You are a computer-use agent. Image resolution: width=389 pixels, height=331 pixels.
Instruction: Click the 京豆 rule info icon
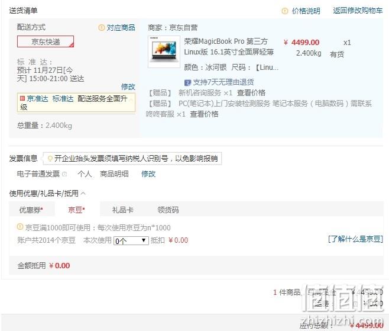pos(20,227)
